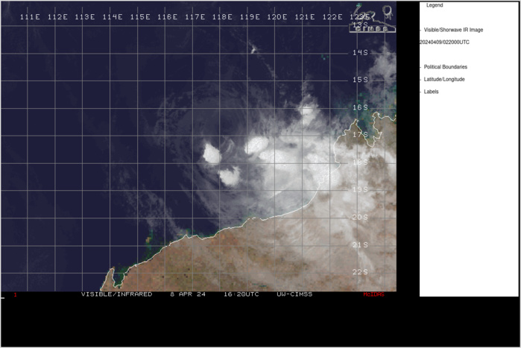The width and height of the screenshot is (521, 348).
Task: Click the 16:20UTC time label
Action: click(x=241, y=294)
